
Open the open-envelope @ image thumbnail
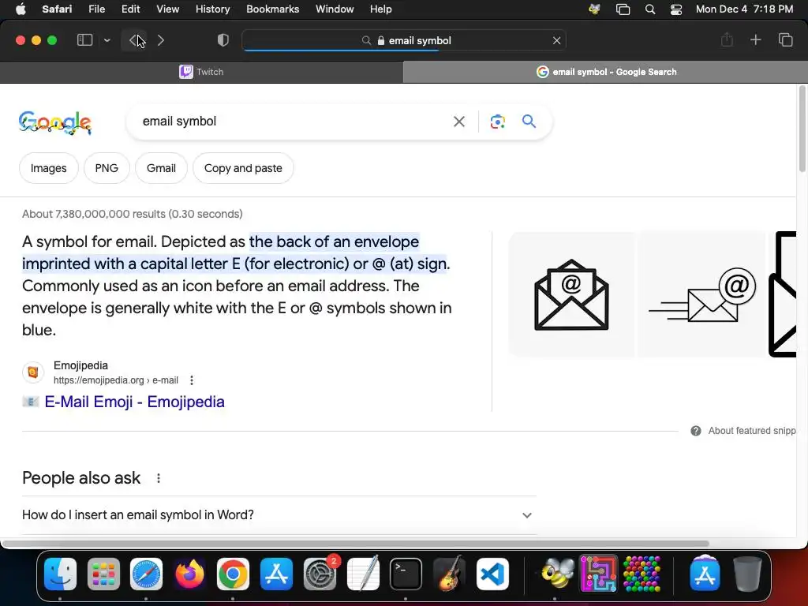click(x=571, y=294)
